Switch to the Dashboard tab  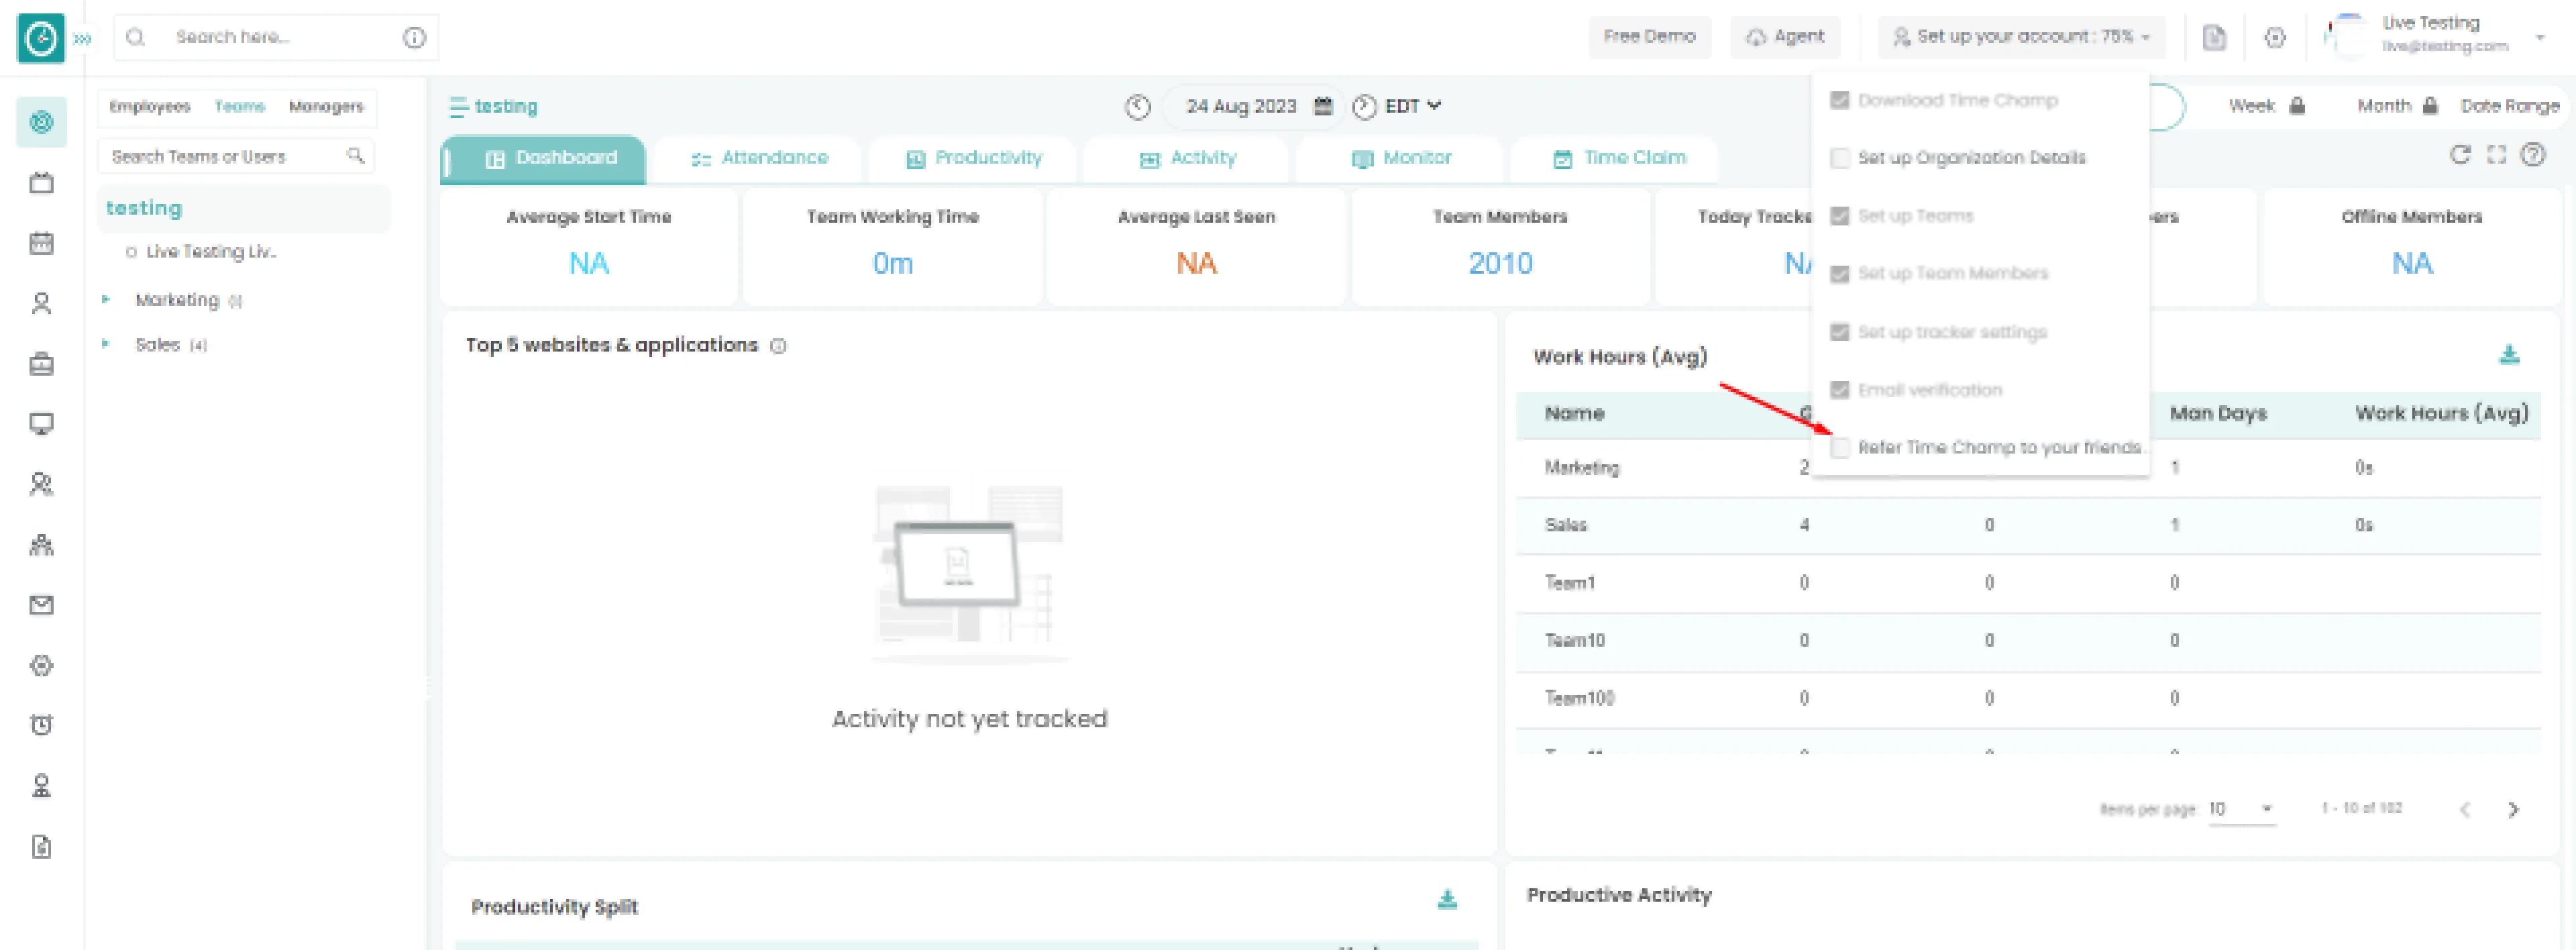point(543,158)
